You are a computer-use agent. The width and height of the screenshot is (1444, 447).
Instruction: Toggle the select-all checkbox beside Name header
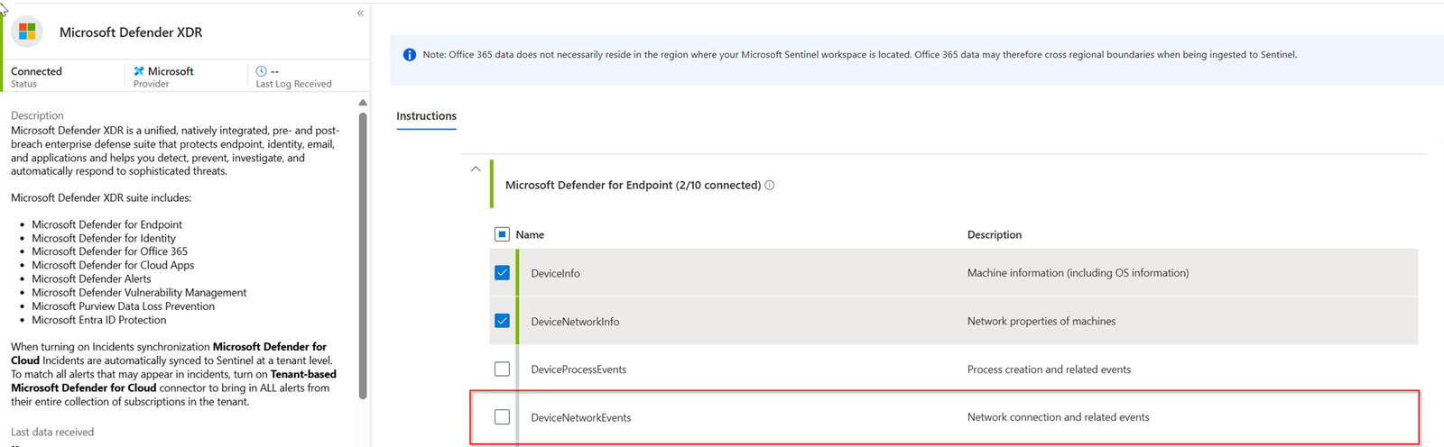(503, 234)
